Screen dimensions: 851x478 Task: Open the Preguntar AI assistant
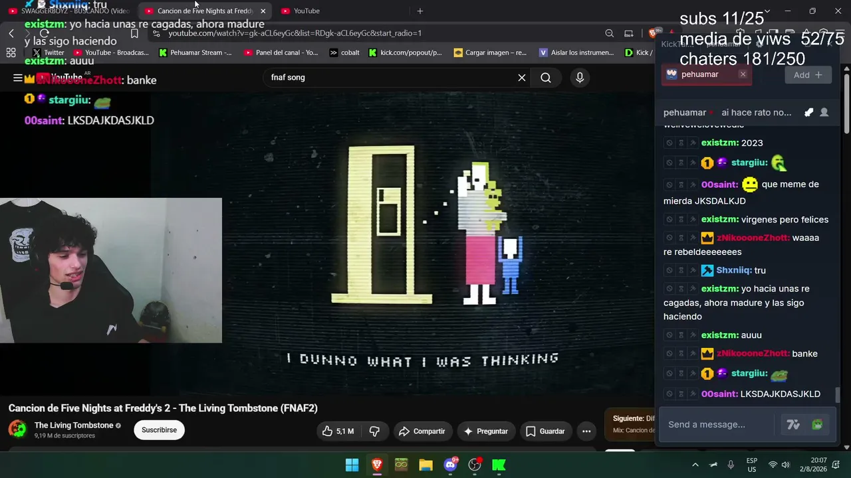(486, 432)
